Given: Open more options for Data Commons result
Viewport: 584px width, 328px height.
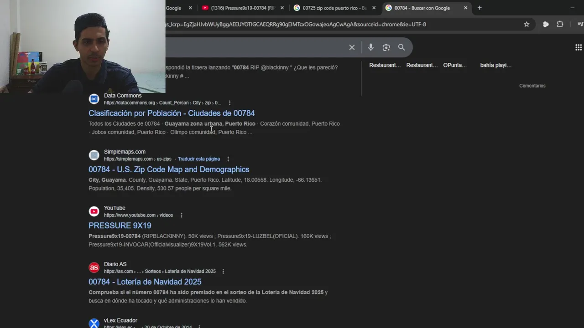Looking at the screenshot, I should coord(229,103).
